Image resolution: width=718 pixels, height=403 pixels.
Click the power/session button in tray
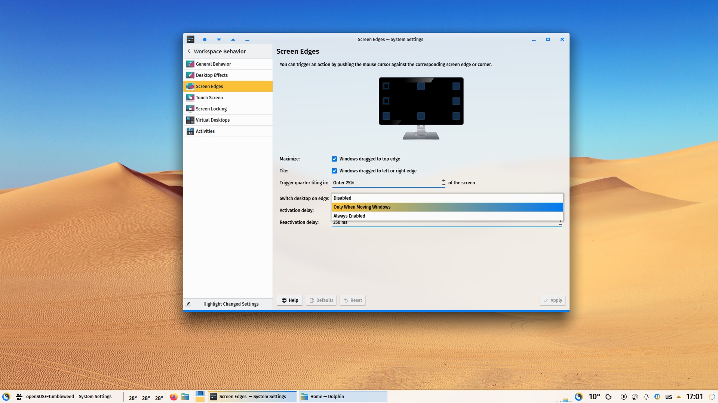click(712, 397)
